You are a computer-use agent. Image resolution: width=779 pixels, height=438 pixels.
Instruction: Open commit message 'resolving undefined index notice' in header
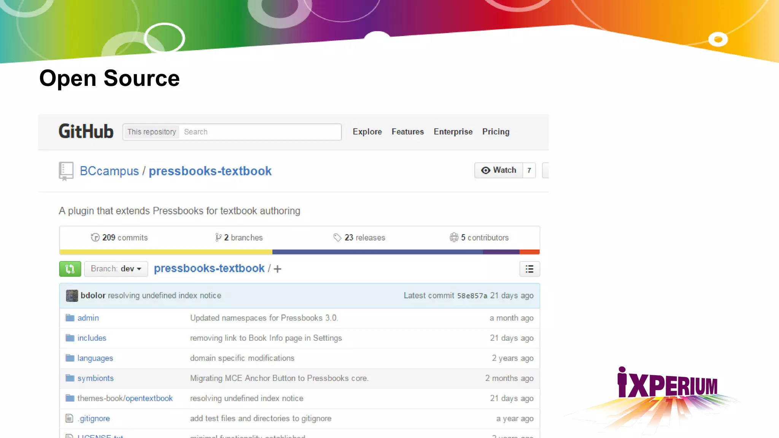point(164,295)
